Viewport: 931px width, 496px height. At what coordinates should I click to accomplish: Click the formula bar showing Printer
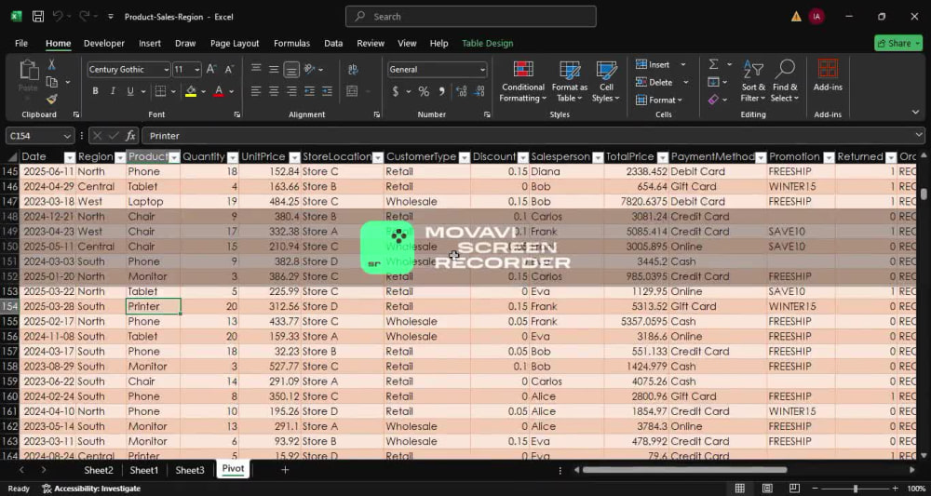pyautogui.click(x=533, y=136)
